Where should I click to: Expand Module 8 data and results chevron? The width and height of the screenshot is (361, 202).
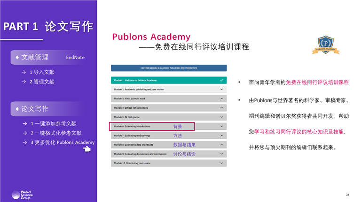(221, 145)
